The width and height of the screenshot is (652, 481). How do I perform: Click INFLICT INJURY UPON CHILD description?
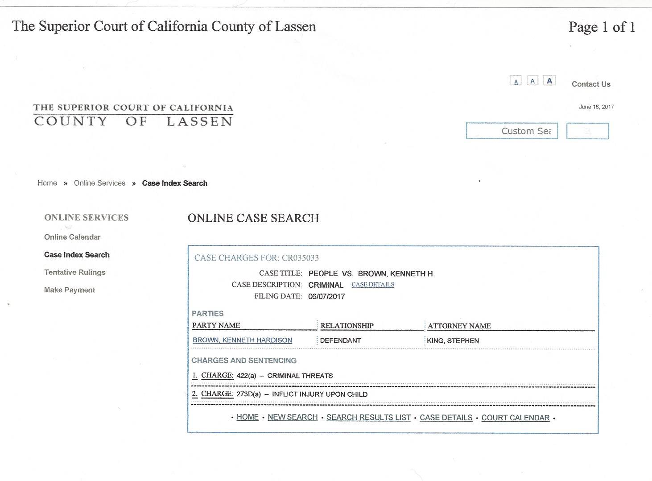click(x=320, y=394)
